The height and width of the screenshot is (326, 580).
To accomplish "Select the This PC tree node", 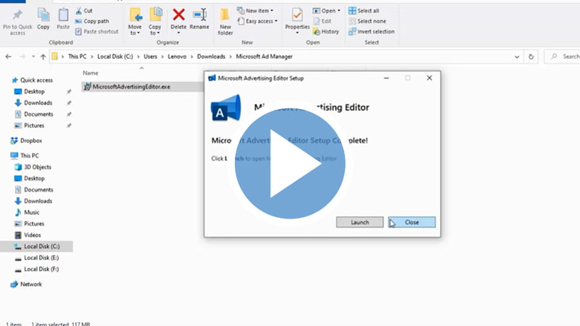I will point(25,155).
